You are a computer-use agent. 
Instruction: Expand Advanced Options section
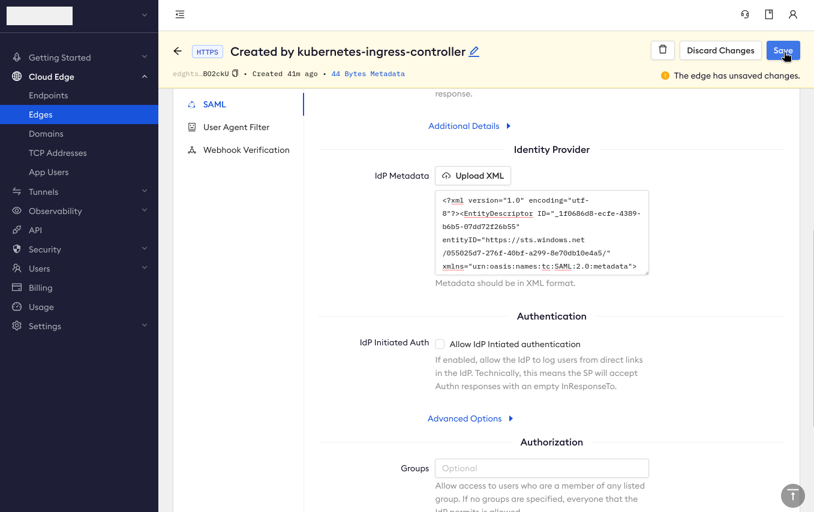tap(470, 418)
